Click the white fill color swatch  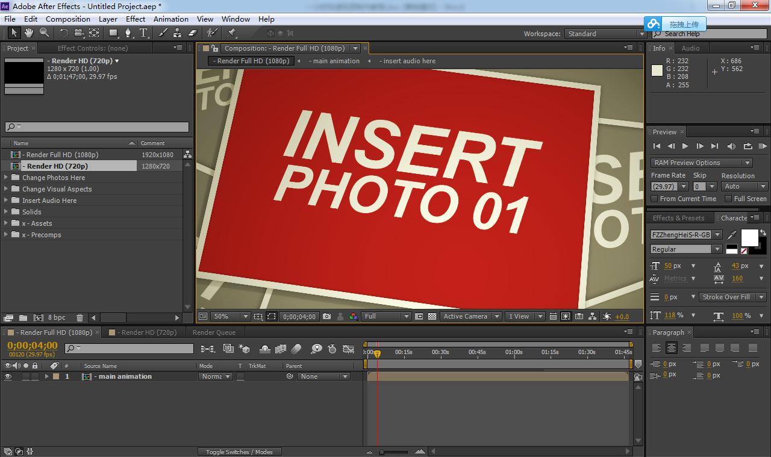tap(749, 237)
